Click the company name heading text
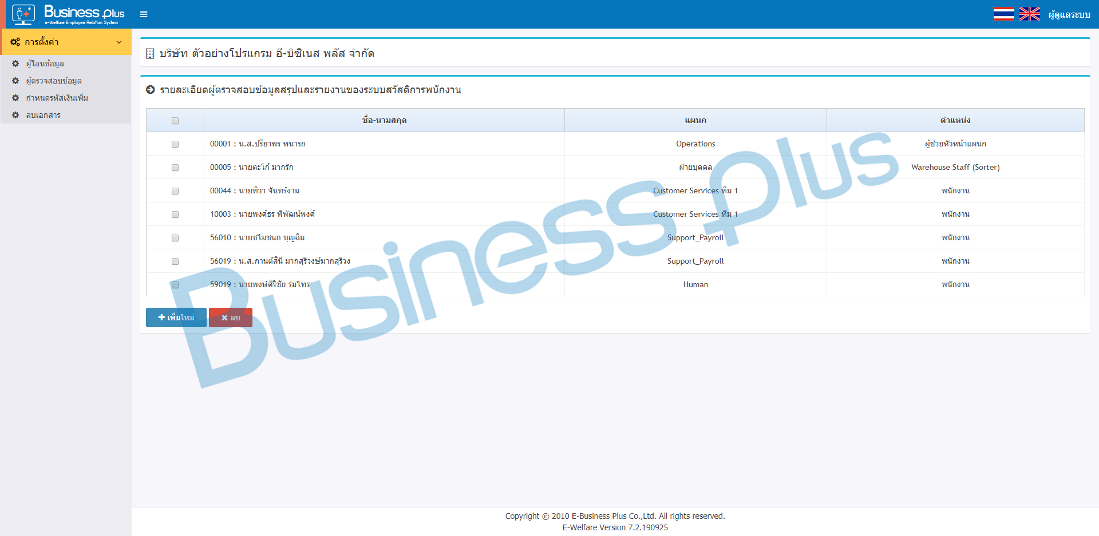The width and height of the screenshot is (1099, 536). [x=267, y=53]
